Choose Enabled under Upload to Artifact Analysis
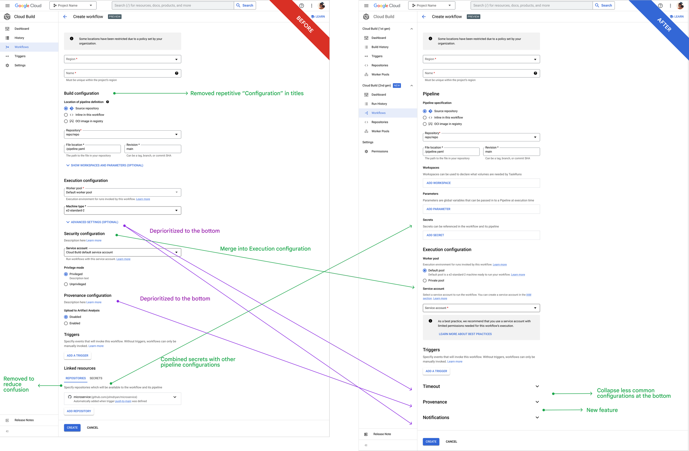The image size is (689, 451). 66,324
